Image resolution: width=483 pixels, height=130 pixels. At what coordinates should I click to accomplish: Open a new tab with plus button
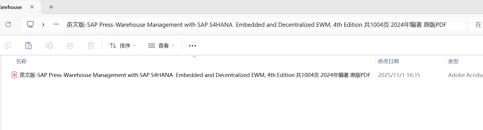point(51,7)
